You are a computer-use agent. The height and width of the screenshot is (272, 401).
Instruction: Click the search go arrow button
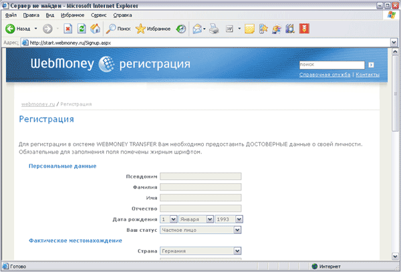pos(371,65)
